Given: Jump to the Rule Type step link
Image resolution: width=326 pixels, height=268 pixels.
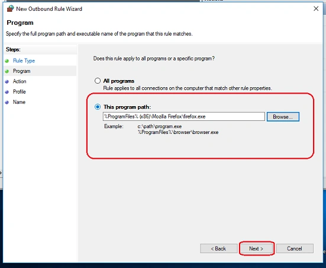Looking at the screenshot, I should (24, 60).
